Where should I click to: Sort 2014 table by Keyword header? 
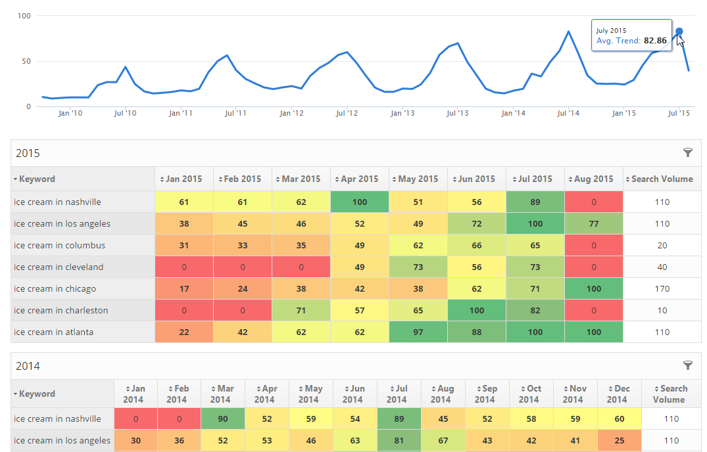click(37, 394)
